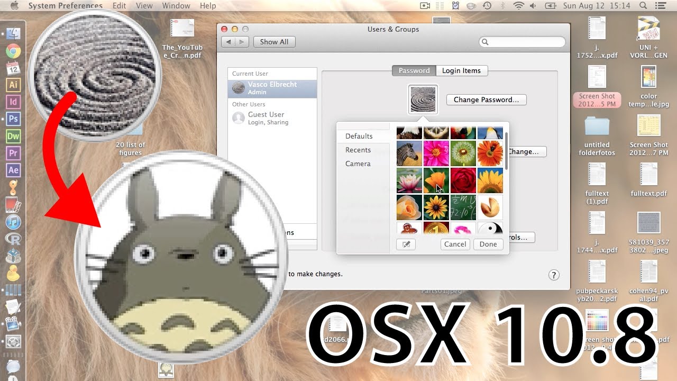Open the Window menu
The height and width of the screenshot is (381, 677).
pyautogui.click(x=176, y=6)
